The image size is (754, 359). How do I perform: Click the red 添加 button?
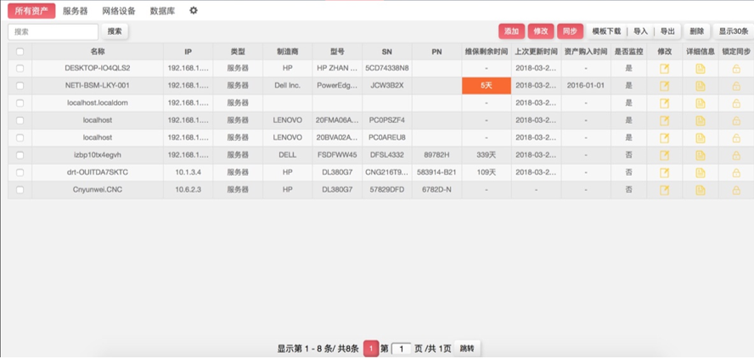(511, 31)
